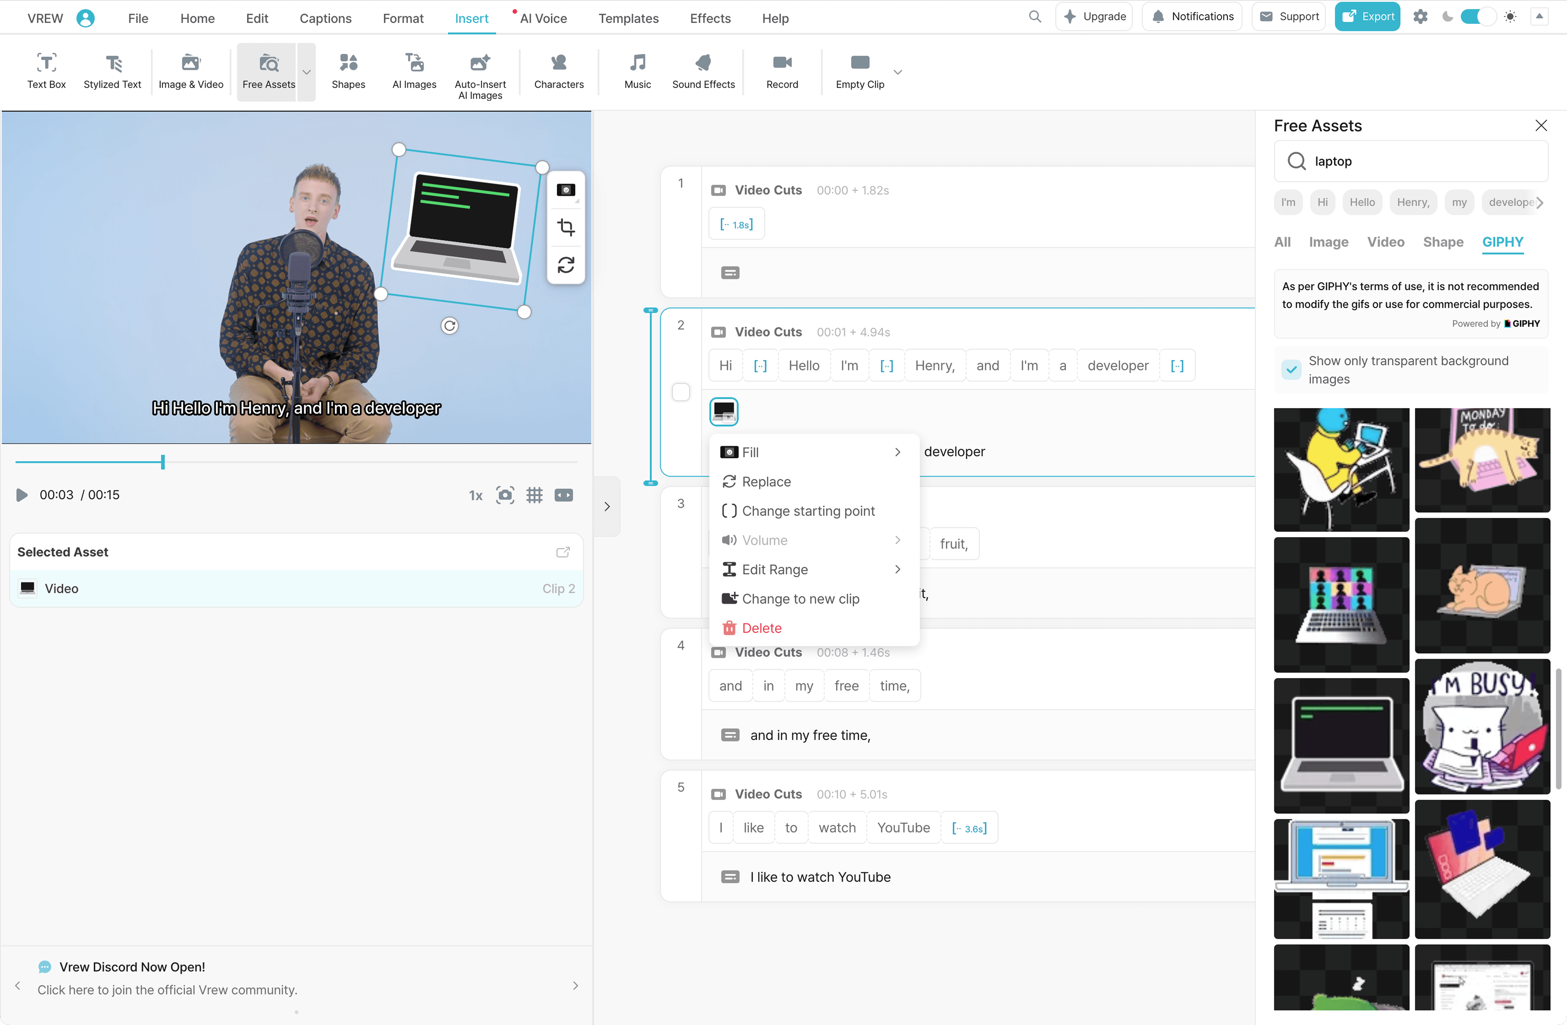This screenshot has width=1567, height=1025.
Task: Open Sound Effects in the toolbar
Action: [x=703, y=70]
